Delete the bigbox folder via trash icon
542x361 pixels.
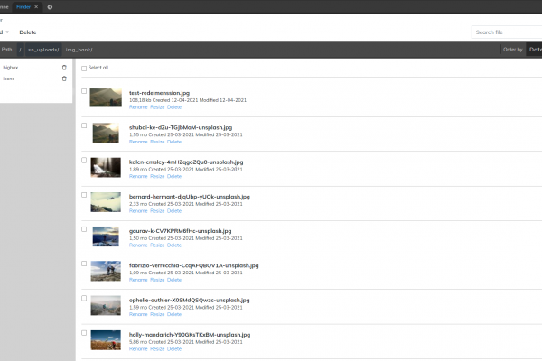click(x=64, y=68)
